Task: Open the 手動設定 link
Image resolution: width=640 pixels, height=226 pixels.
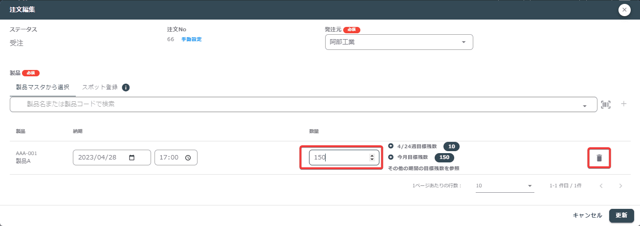Action: (x=191, y=39)
